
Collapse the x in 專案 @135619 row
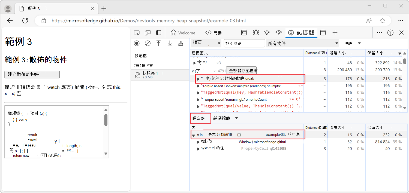click(193, 135)
